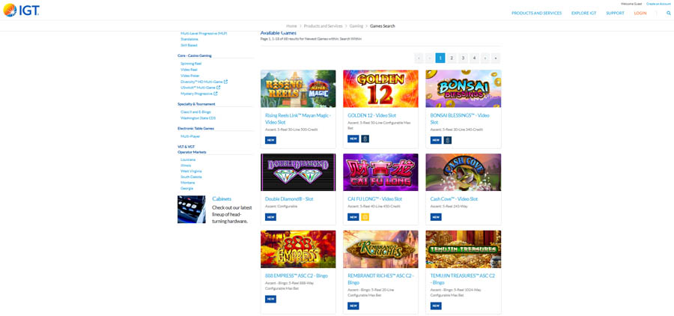Image resolution: width=674 pixels, height=316 pixels.
Task: Click the dark icon beside BONSAI BLESSINGS' NEW badge
Action: 448,140
